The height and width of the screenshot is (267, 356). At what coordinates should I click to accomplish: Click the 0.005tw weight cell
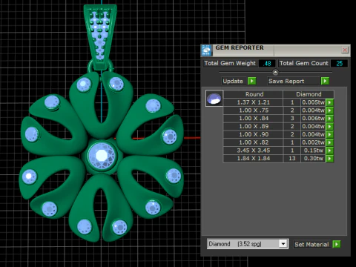click(x=313, y=102)
